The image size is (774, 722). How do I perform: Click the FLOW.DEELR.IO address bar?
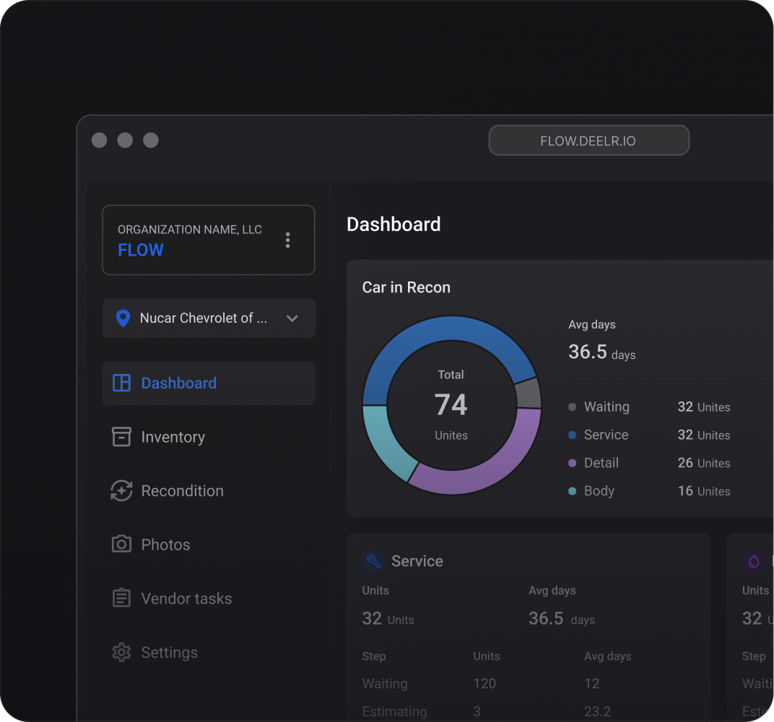pos(588,141)
